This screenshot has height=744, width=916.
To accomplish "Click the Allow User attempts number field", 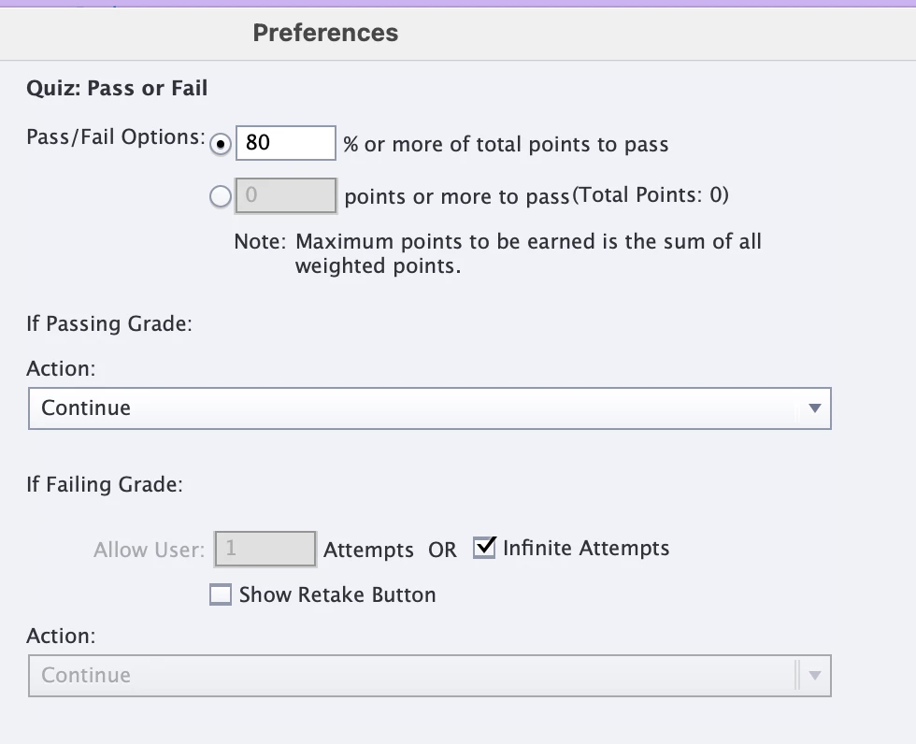I will [x=265, y=549].
